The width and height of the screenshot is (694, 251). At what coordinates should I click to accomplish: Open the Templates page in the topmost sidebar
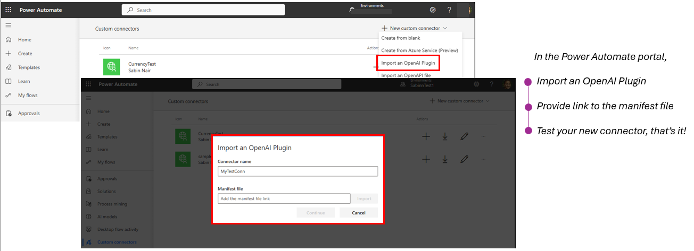29,67
